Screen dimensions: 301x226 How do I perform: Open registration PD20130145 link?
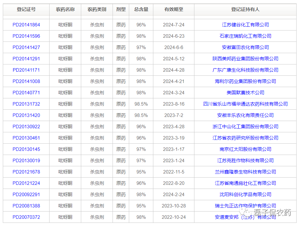26,149
